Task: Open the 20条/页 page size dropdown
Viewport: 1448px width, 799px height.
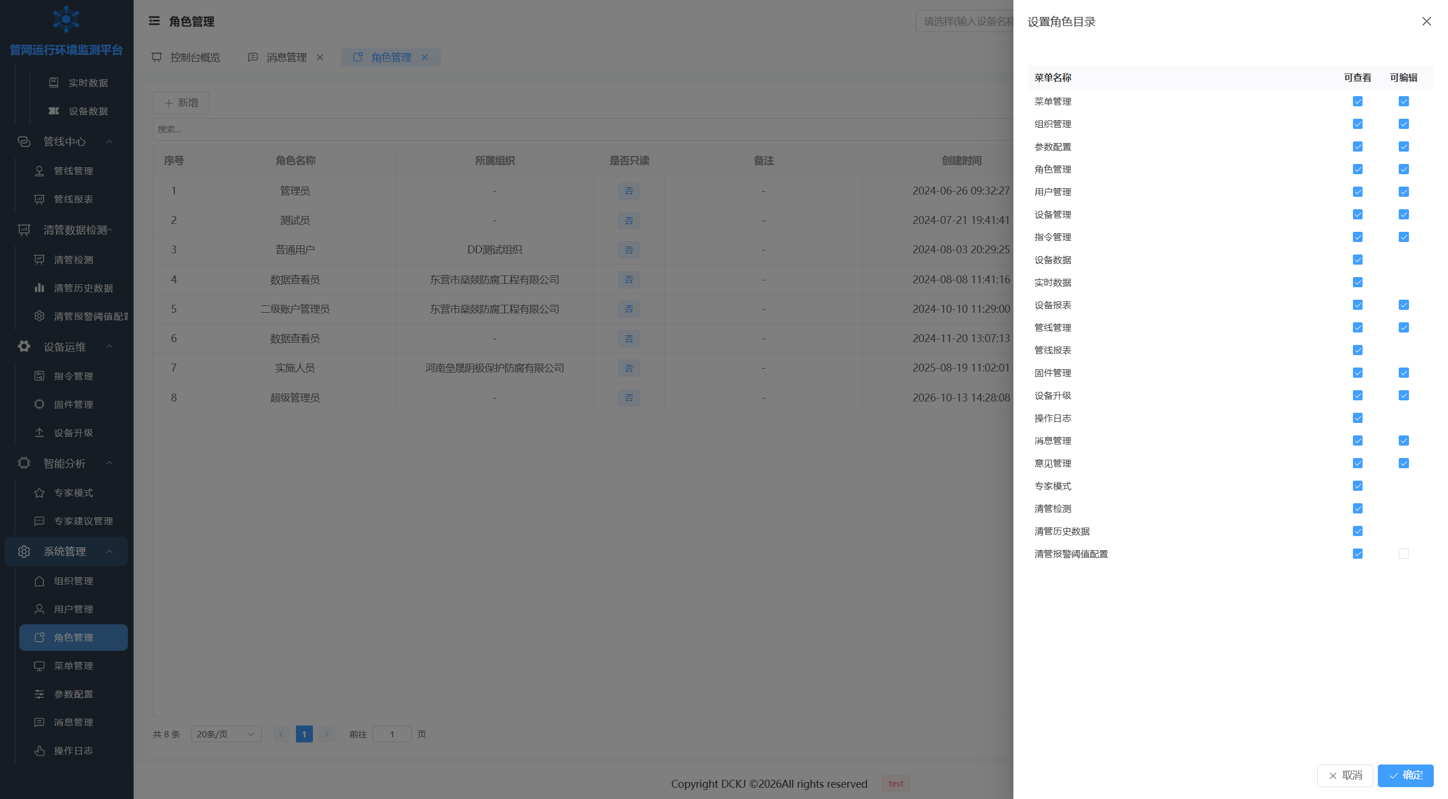Action: click(226, 734)
